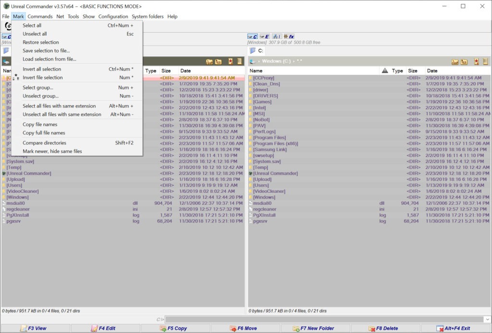
Task: Select drive C in right panel
Action: point(253,36)
